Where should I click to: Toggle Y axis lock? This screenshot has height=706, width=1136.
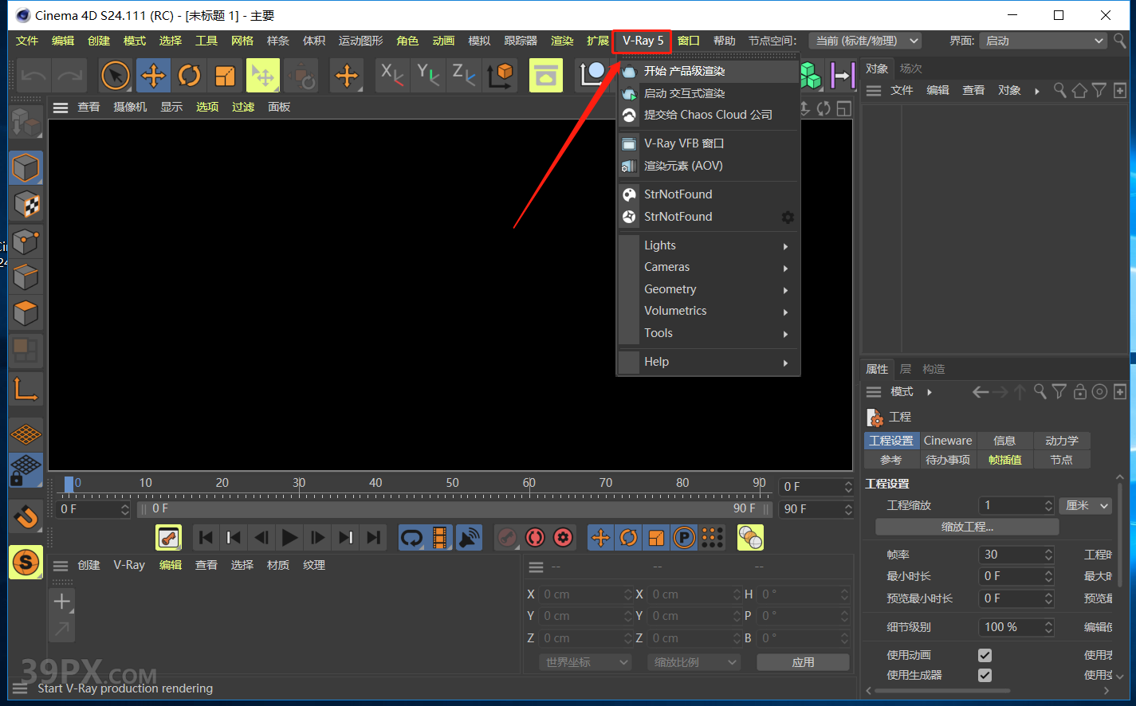(428, 76)
